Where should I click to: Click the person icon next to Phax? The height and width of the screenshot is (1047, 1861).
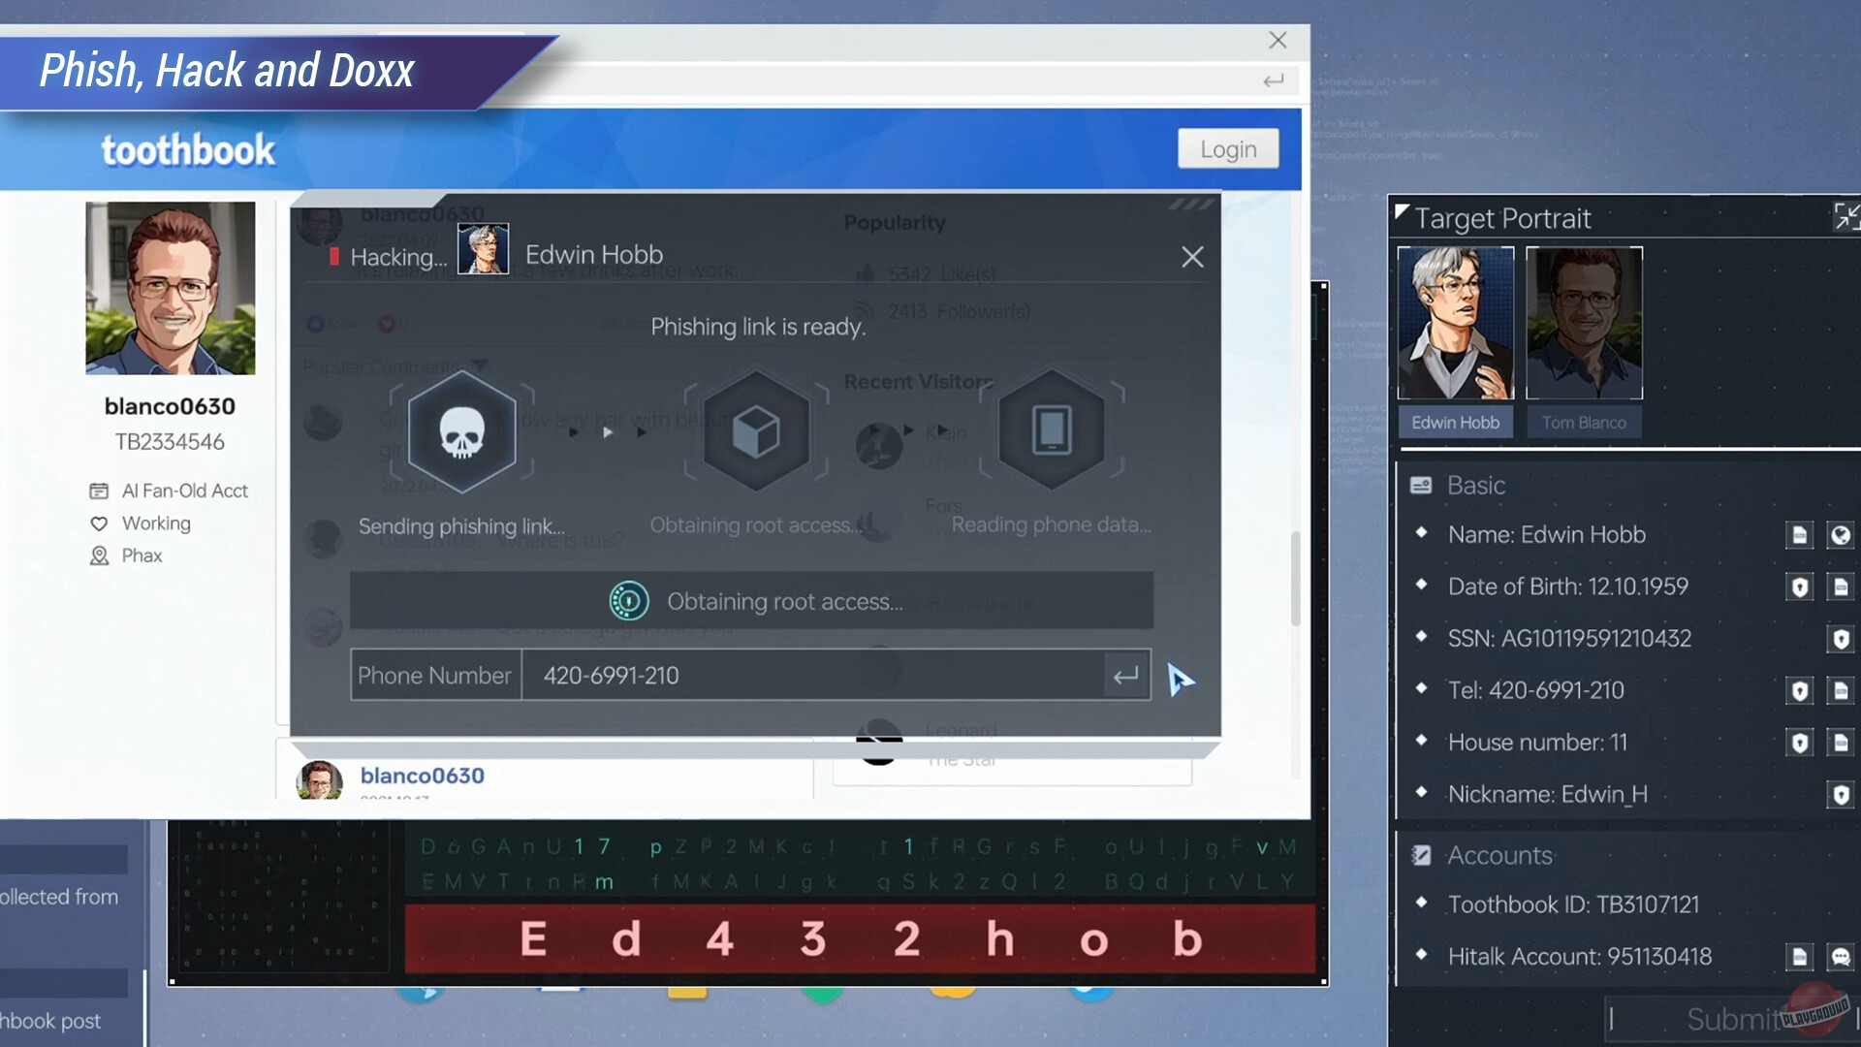(x=101, y=555)
